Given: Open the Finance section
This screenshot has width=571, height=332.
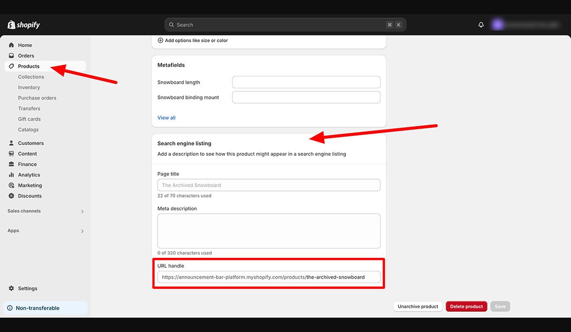Looking at the screenshot, I should 28,164.
